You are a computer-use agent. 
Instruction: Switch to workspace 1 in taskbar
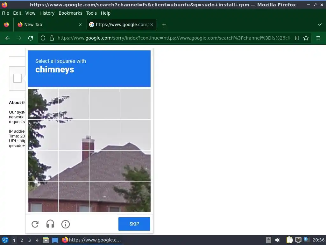pyautogui.click(x=14, y=240)
